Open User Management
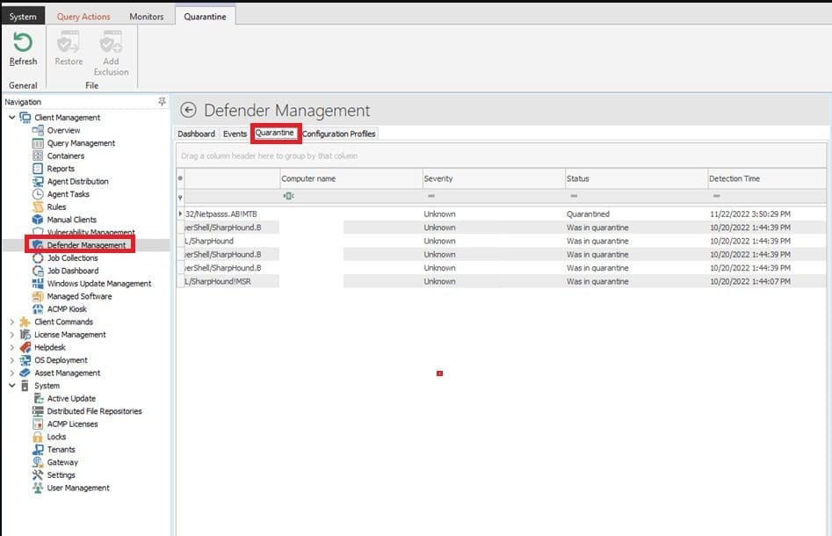832x536 pixels. click(78, 488)
